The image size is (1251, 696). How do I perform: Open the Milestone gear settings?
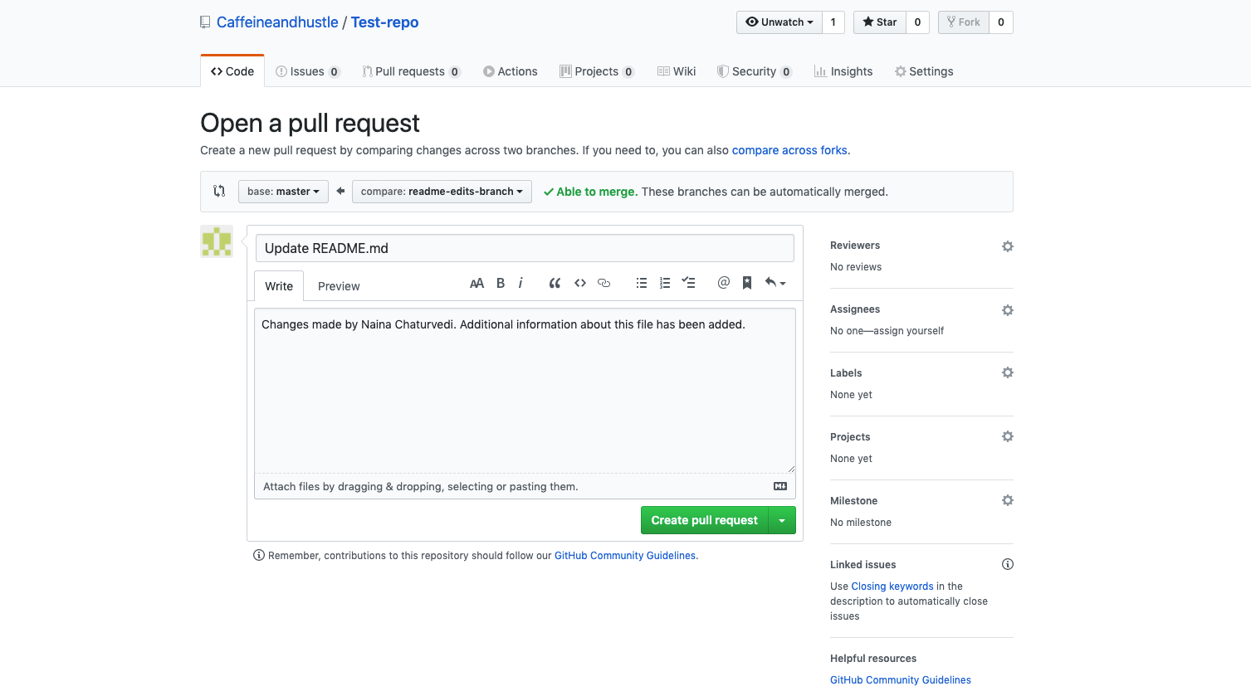point(1008,500)
